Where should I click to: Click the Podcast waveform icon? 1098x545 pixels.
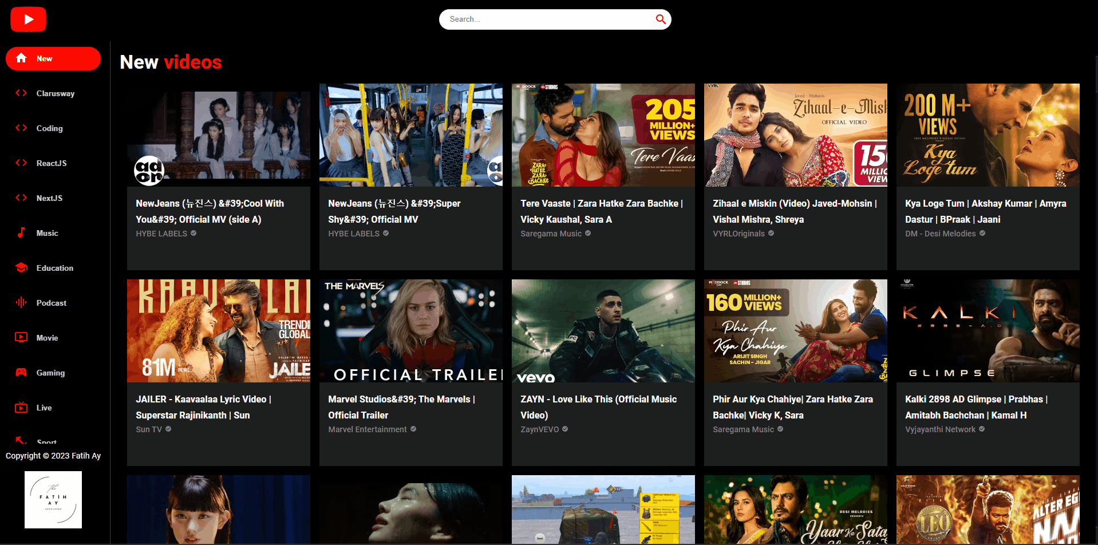click(21, 303)
